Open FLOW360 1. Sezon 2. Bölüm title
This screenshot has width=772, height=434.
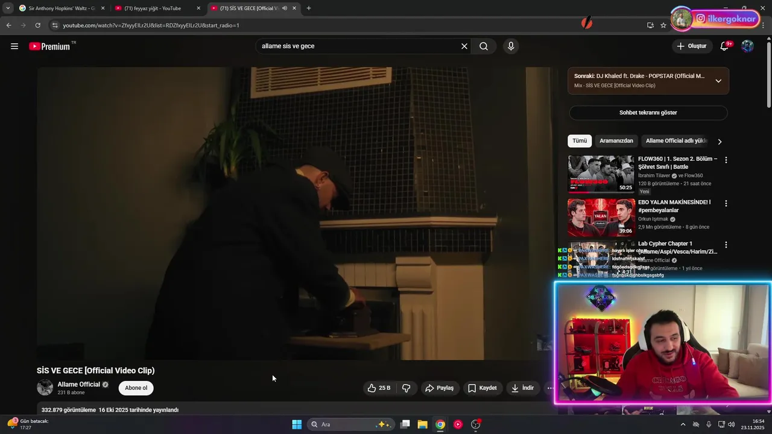click(678, 163)
